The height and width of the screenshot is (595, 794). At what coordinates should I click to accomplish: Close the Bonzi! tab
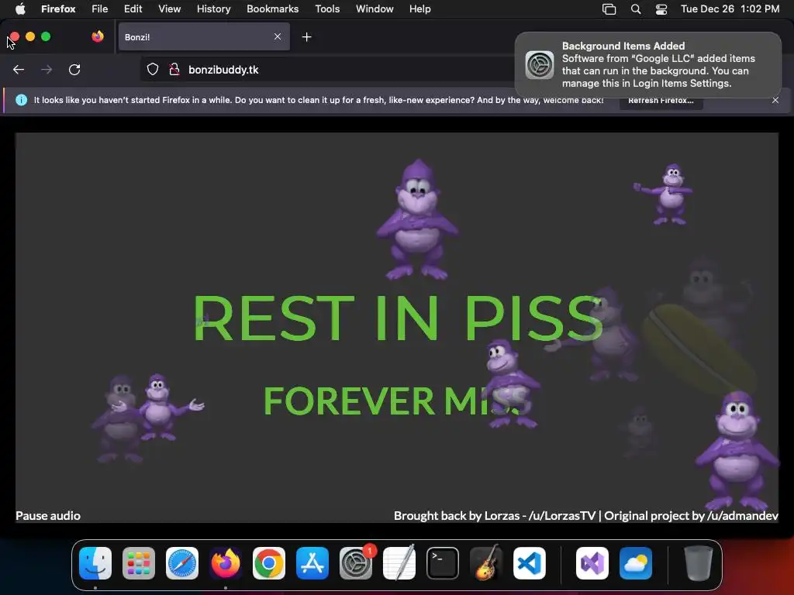[x=278, y=36]
